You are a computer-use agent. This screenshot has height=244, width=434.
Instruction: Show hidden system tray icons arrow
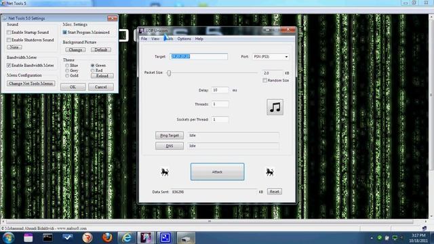pyautogui.click(x=372, y=238)
